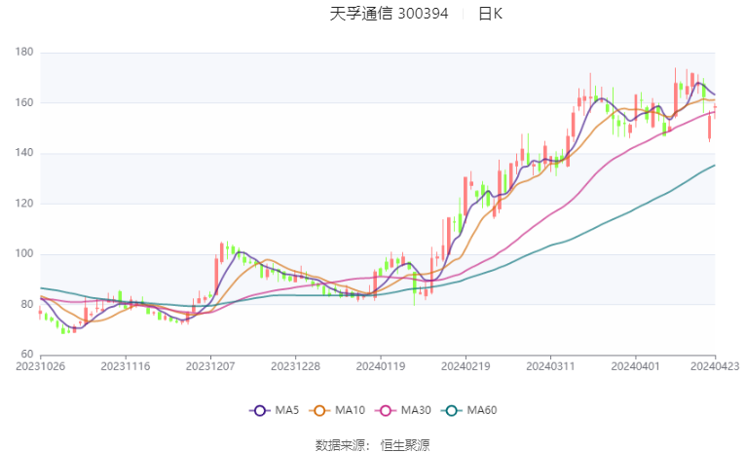The width and height of the screenshot is (745, 453).
Task: Toggle the MA5 legend entry
Action: click(275, 411)
